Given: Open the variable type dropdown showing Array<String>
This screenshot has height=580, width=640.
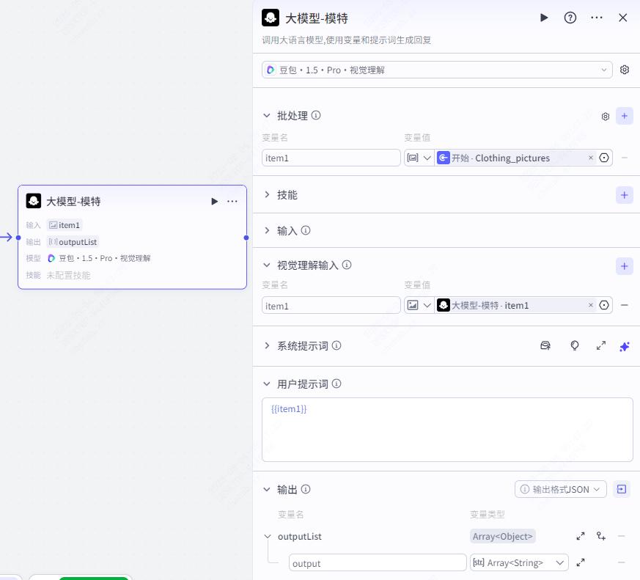Looking at the screenshot, I should tap(518, 562).
